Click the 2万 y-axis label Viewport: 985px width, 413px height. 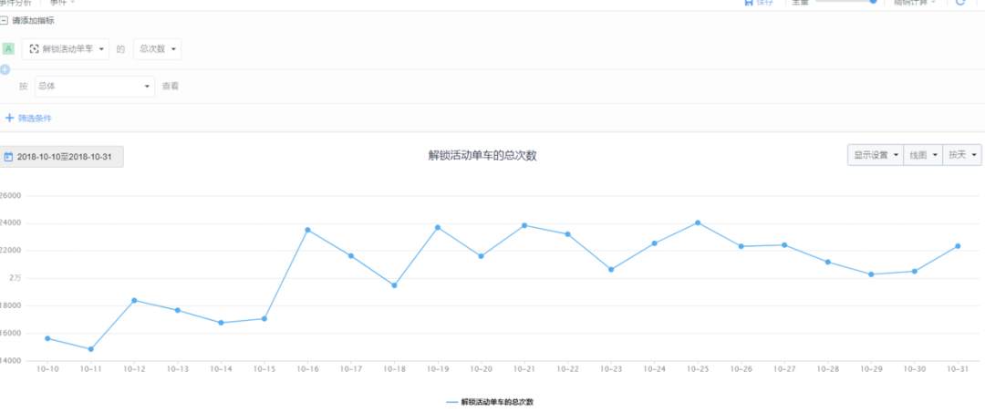tap(16, 278)
